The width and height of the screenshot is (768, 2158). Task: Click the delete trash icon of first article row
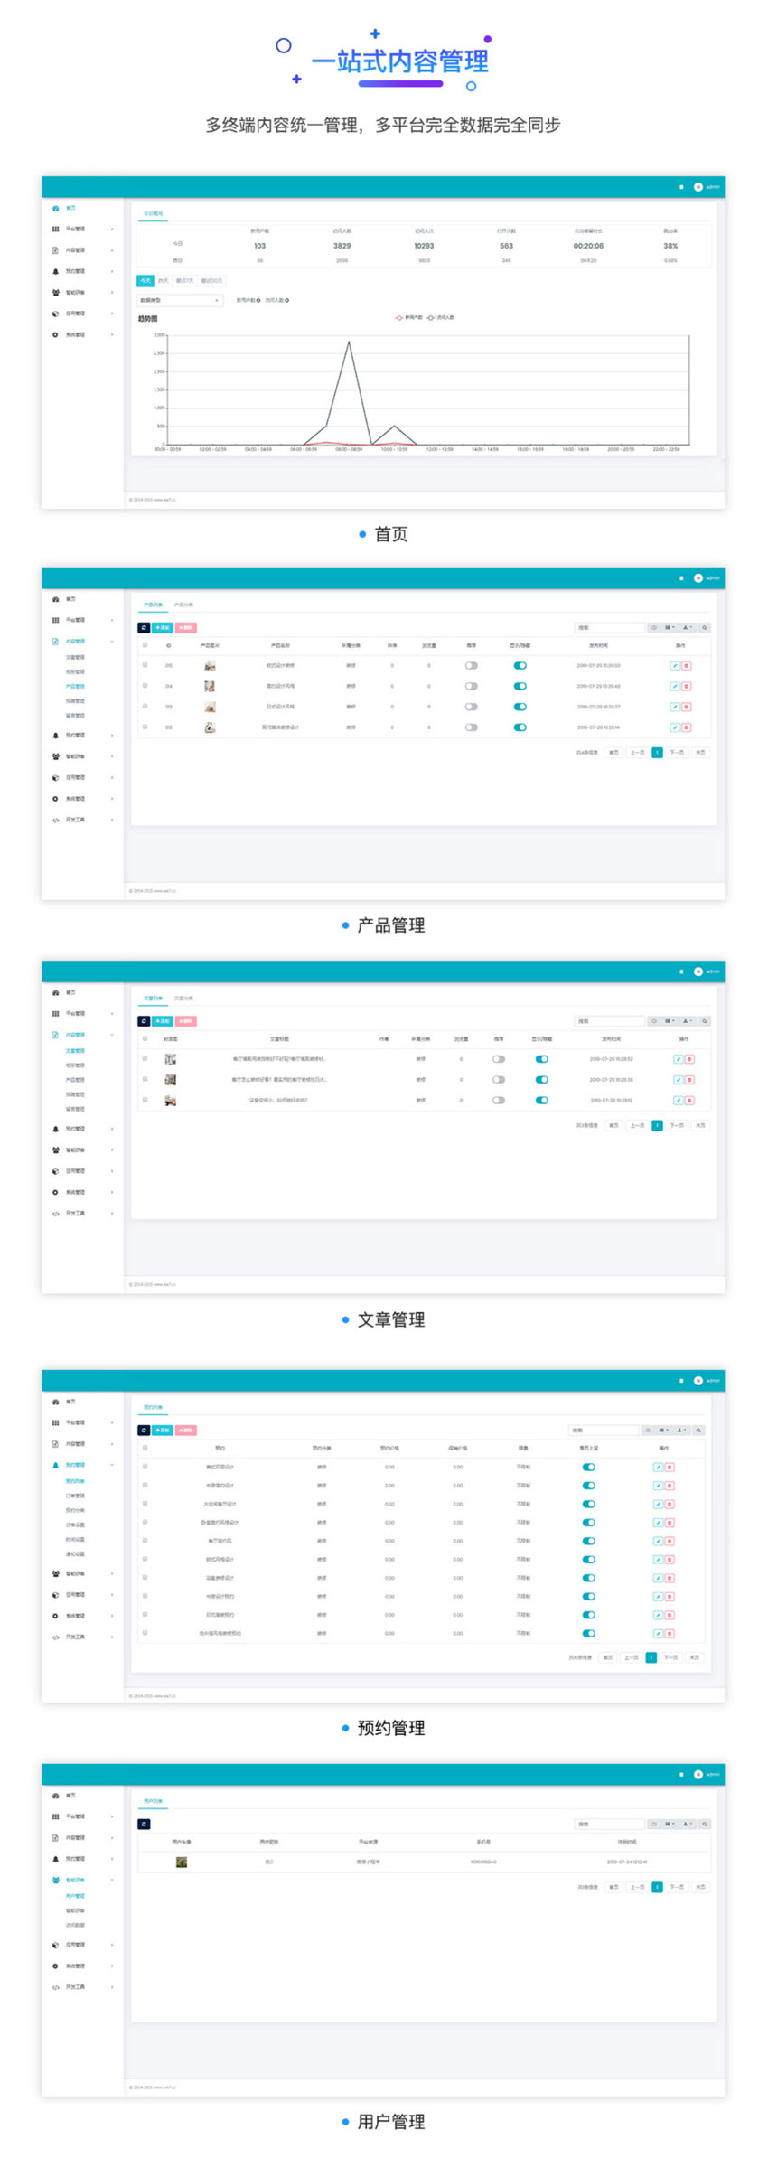(689, 1059)
